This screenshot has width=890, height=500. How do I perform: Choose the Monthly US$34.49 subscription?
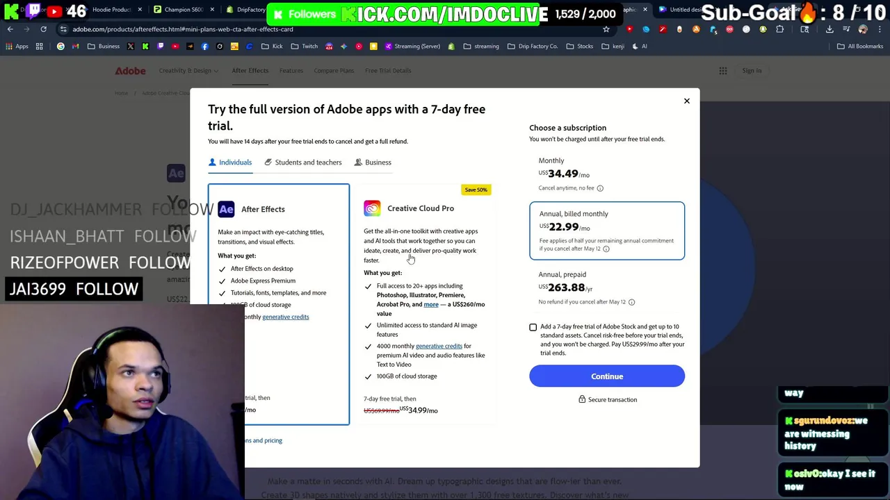click(607, 174)
